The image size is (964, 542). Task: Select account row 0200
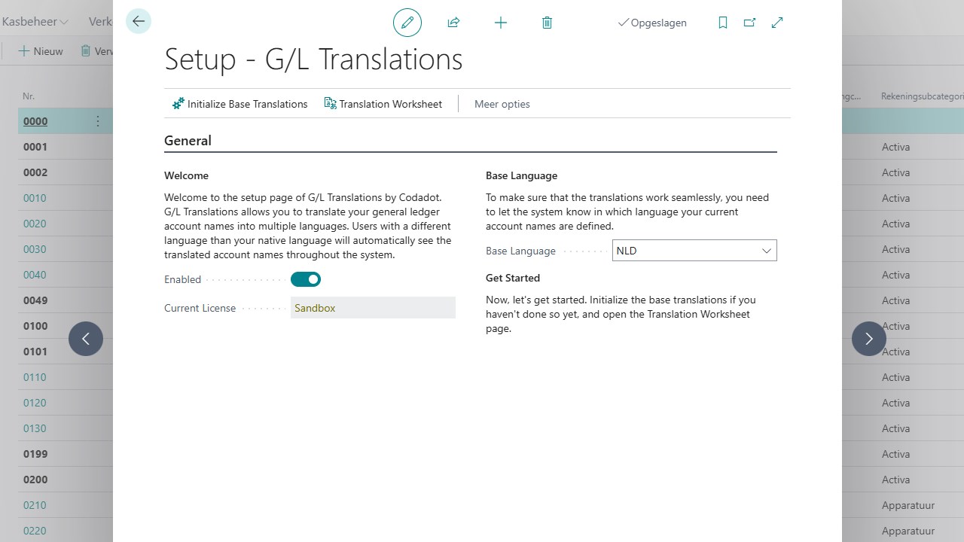pos(35,480)
